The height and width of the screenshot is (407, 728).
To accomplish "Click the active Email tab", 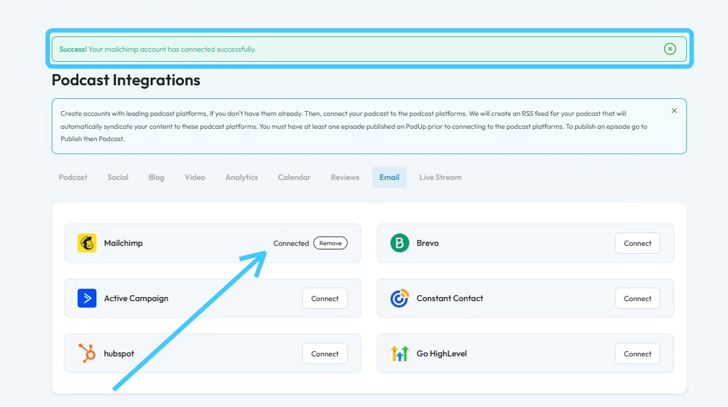I will tap(389, 177).
